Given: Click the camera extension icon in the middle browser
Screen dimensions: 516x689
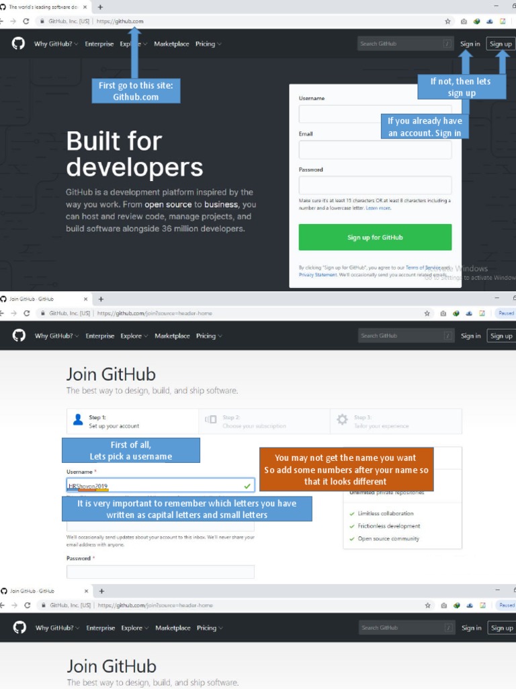Looking at the screenshot, I should 443,314.
